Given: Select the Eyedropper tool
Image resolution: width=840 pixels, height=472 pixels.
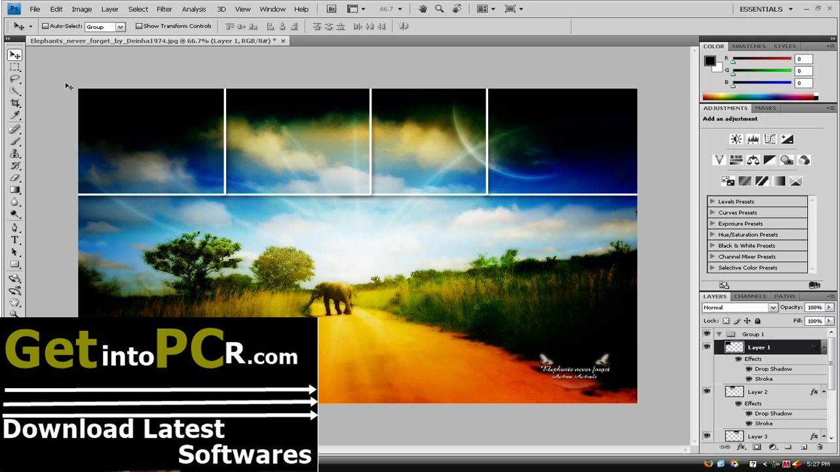Looking at the screenshot, I should click(14, 115).
